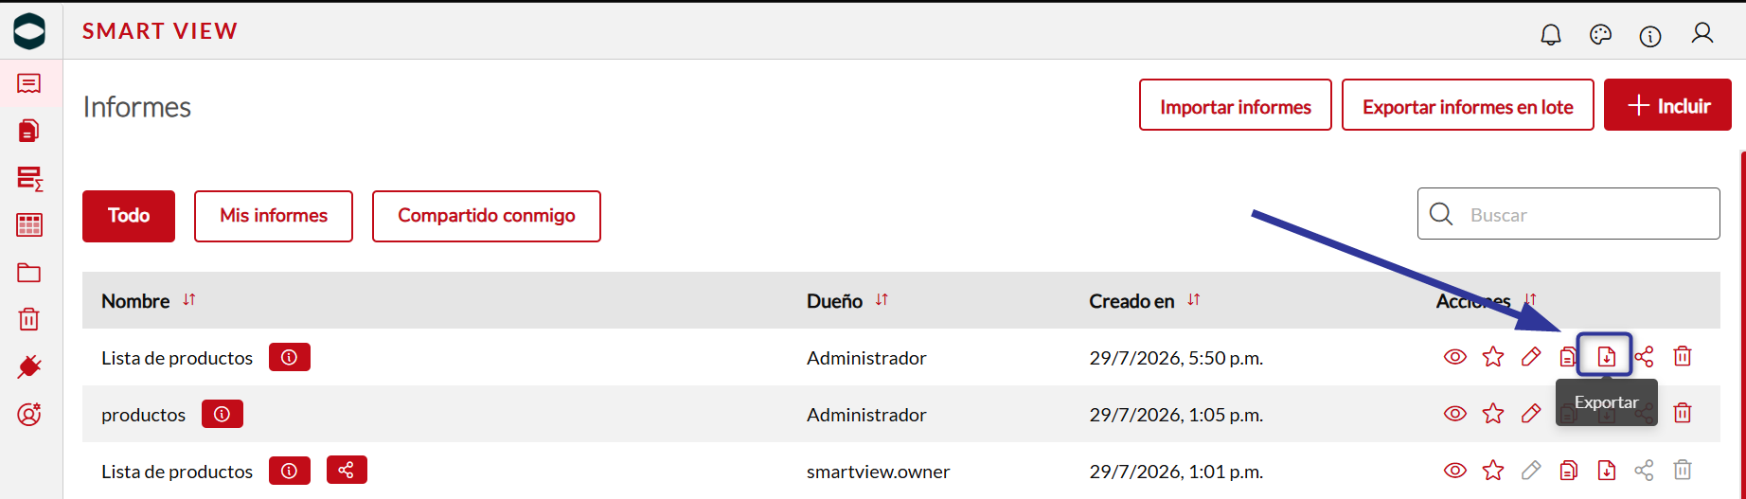Open the theme palette icon
1746x499 pixels.
click(x=1600, y=35)
